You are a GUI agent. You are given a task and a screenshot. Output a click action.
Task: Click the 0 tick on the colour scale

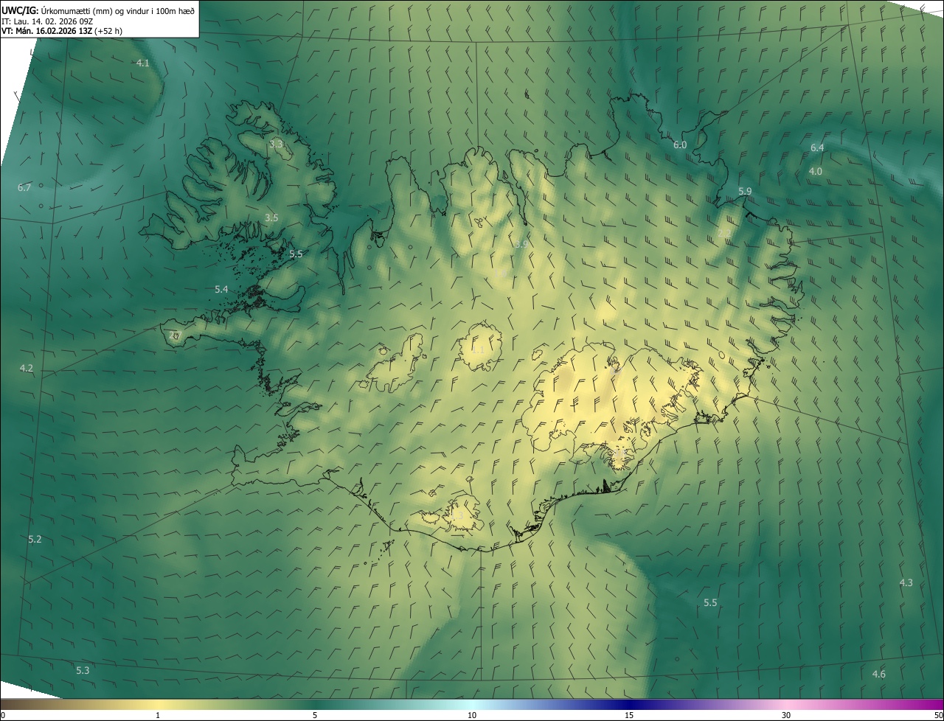pos(2,716)
